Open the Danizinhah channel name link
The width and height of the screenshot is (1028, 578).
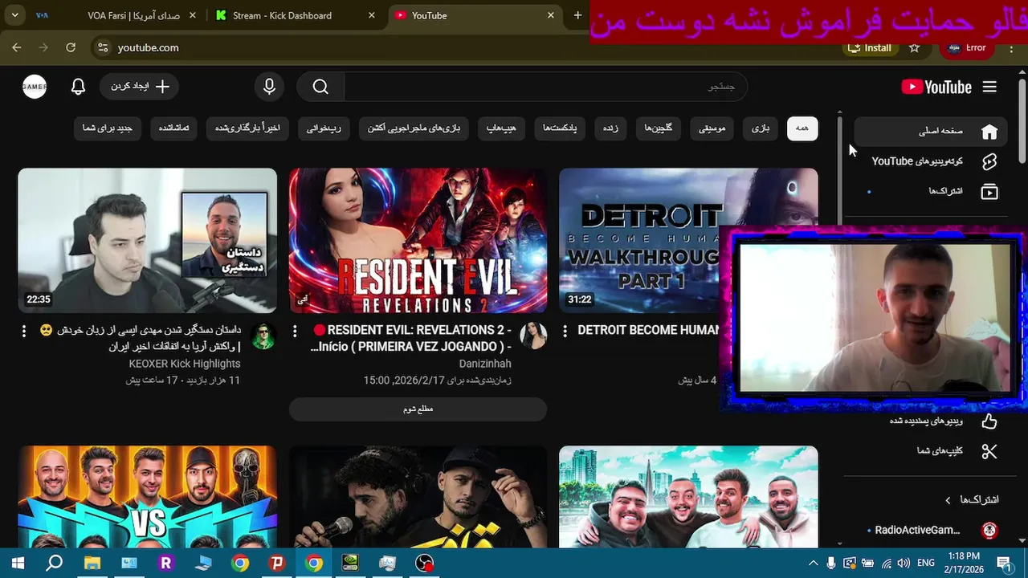pyautogui.click(x=485, y=364)
